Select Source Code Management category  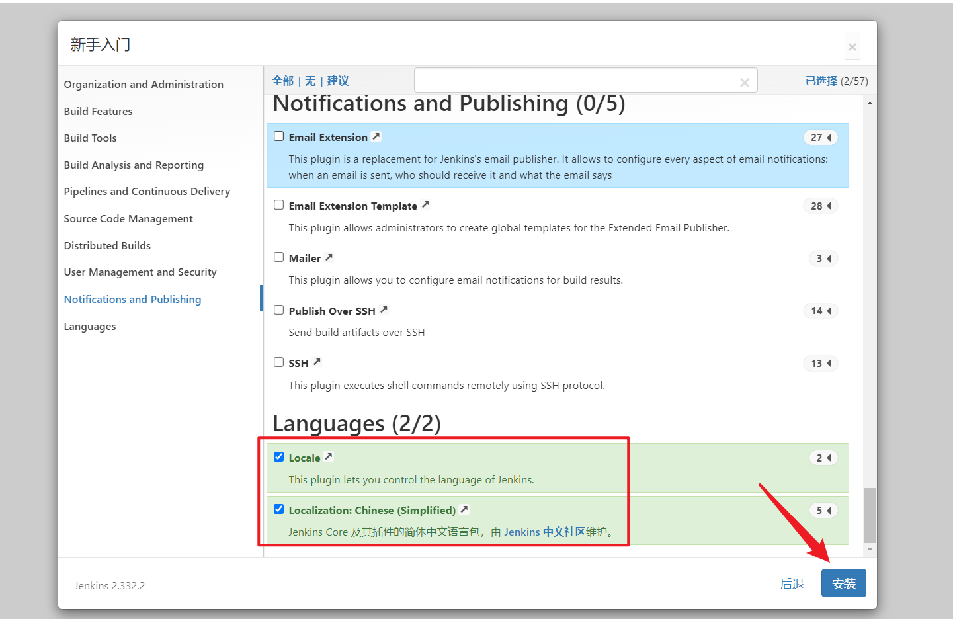click(128, 219)
